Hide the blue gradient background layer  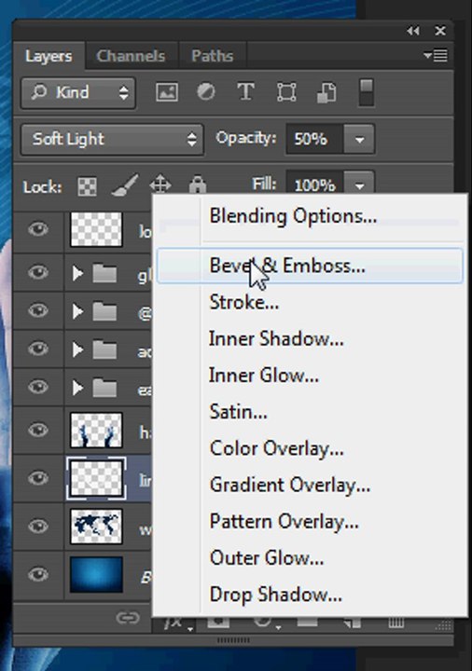38,574
